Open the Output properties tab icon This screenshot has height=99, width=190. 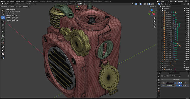coord(159,83)
